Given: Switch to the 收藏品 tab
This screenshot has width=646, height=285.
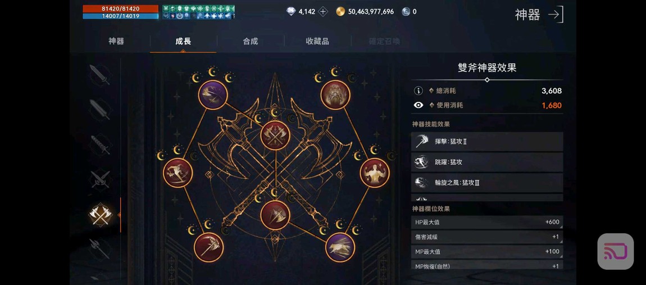Looking at the screenshot, I should 317,41.
